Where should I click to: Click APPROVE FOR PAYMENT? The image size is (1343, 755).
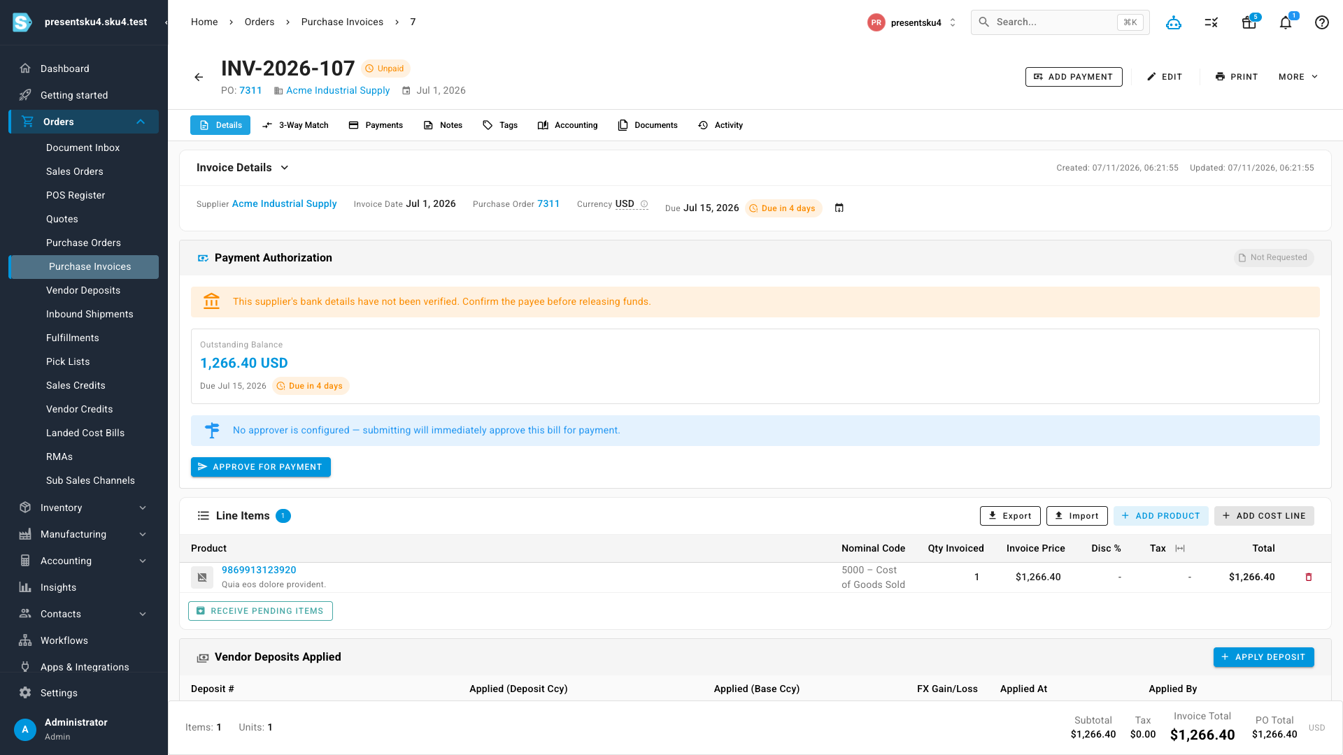tap(261, 467)
